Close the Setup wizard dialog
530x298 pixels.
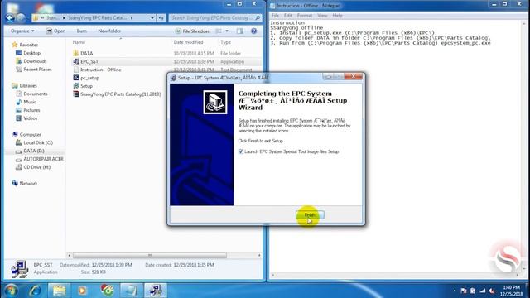pos(354,77)
